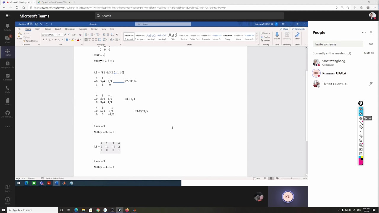Copy invite link icon in People panel
Screen dimensions: 379x213
371,44
